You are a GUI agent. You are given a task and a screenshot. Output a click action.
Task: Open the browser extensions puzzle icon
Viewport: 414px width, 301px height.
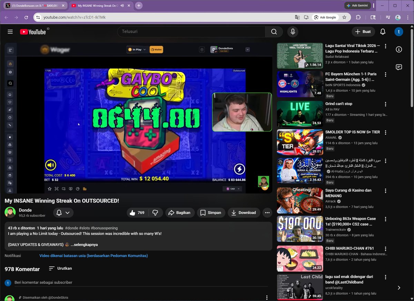coord(358,17)
